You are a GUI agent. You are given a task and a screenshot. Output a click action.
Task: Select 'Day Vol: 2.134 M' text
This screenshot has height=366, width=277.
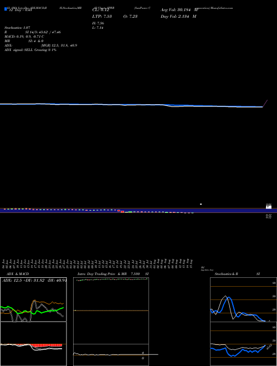(178, 16)
